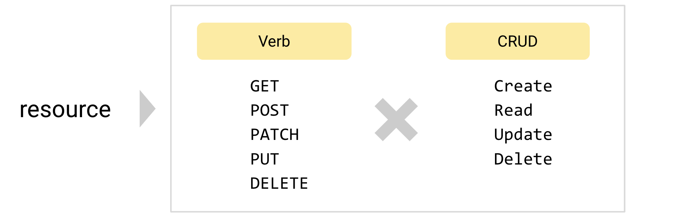Click the word Verb in header
The width and height of the screenshot is (680, 222).
point(274,41)
